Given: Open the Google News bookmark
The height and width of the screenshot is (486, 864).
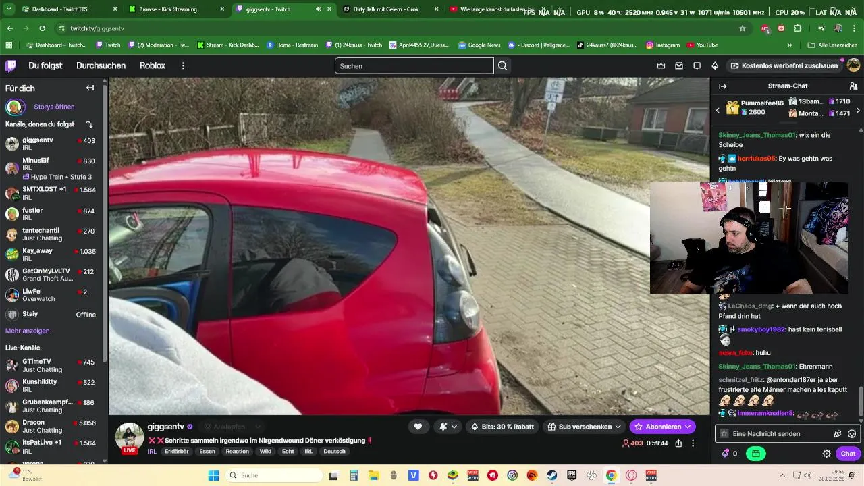Looking at the screenshot, I should point(479,45).
